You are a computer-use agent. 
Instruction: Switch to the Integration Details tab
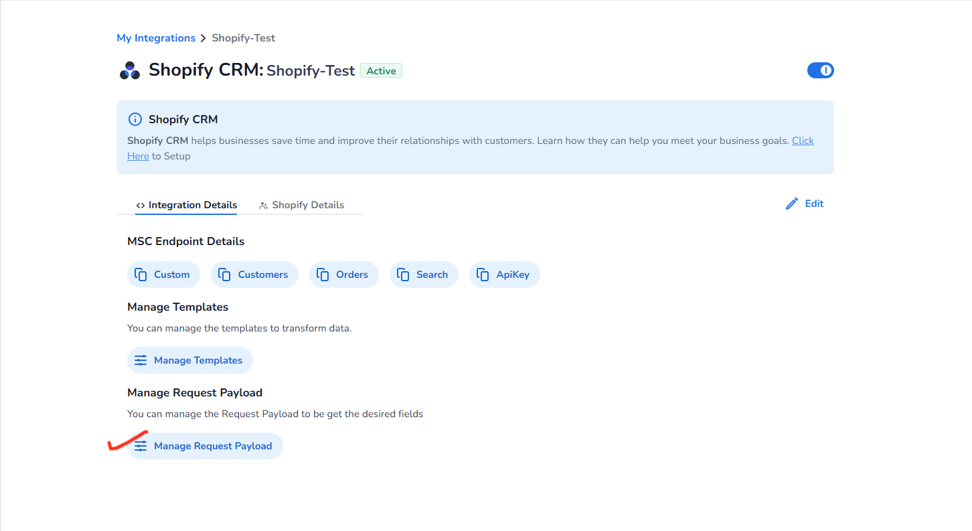pos(186,205)
